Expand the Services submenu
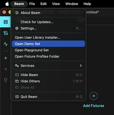114x115 pixels. (48, 66)
